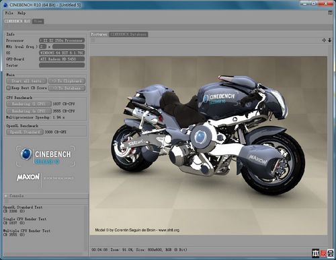Switch to the View tab
The height and width of the screenshot is (260, 336).
click(38, 21)
